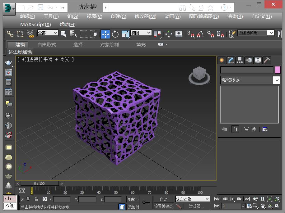Click the pink object color swatch
Viewport: 285px width, 213px height.
click(278, 70)
